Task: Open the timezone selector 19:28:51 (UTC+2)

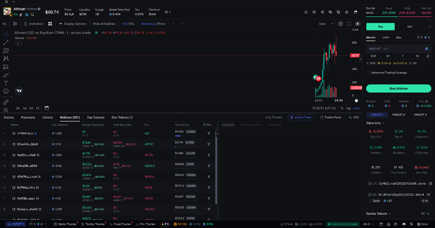Action: [x=324, y=108]
